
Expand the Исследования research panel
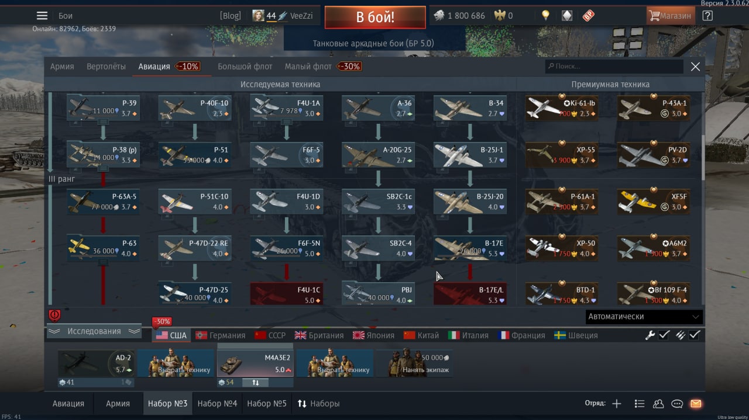[x=94, y=331]
